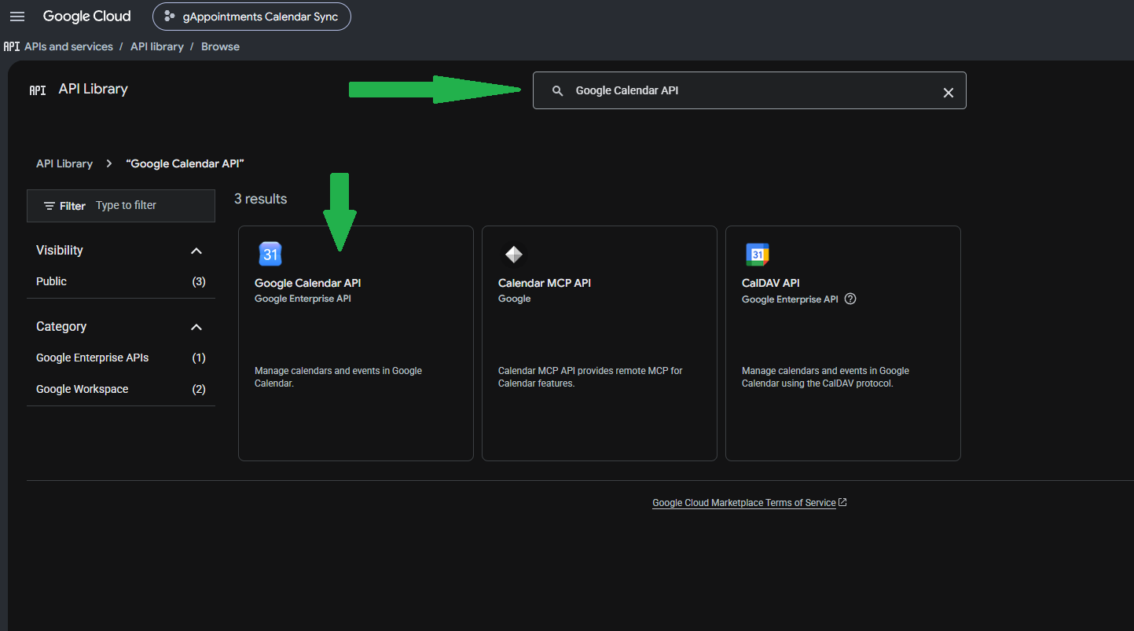Click the CalDAV protocol description text

(825, 377)
